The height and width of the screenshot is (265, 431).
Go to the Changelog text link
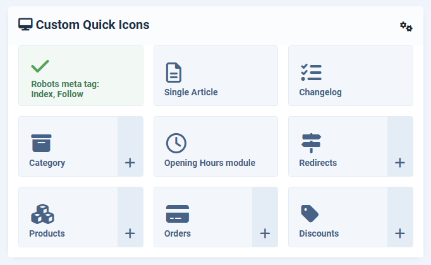click(320, 92)
